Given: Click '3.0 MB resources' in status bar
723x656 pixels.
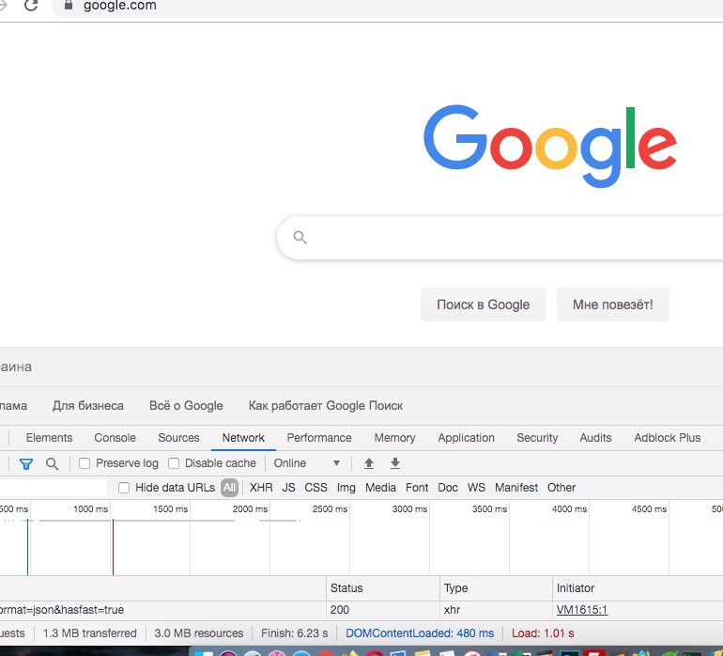Looking at the screenshot, I should [199, 633].
